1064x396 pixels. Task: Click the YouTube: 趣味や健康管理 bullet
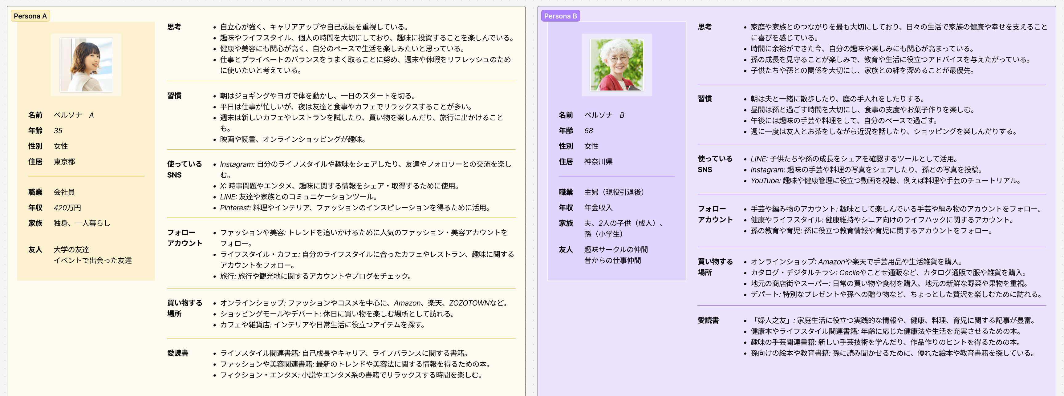pyautogui.click(x=886, y=180)
